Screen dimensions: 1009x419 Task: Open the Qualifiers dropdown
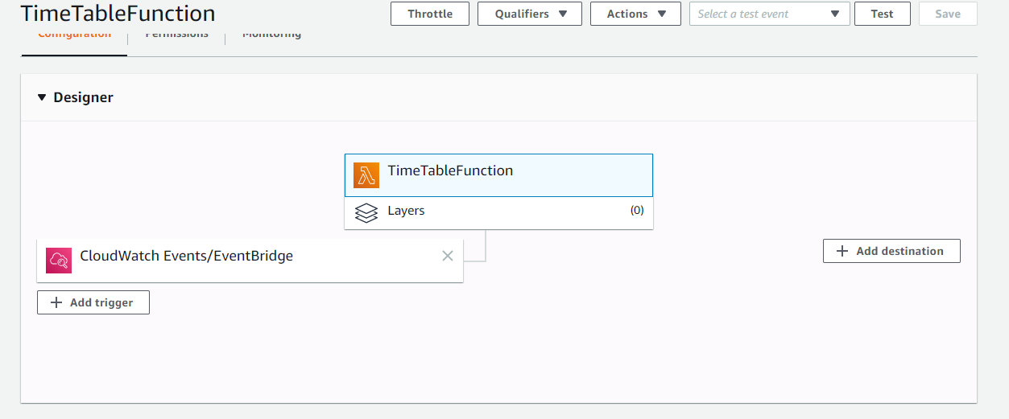[x=529, y=14]
